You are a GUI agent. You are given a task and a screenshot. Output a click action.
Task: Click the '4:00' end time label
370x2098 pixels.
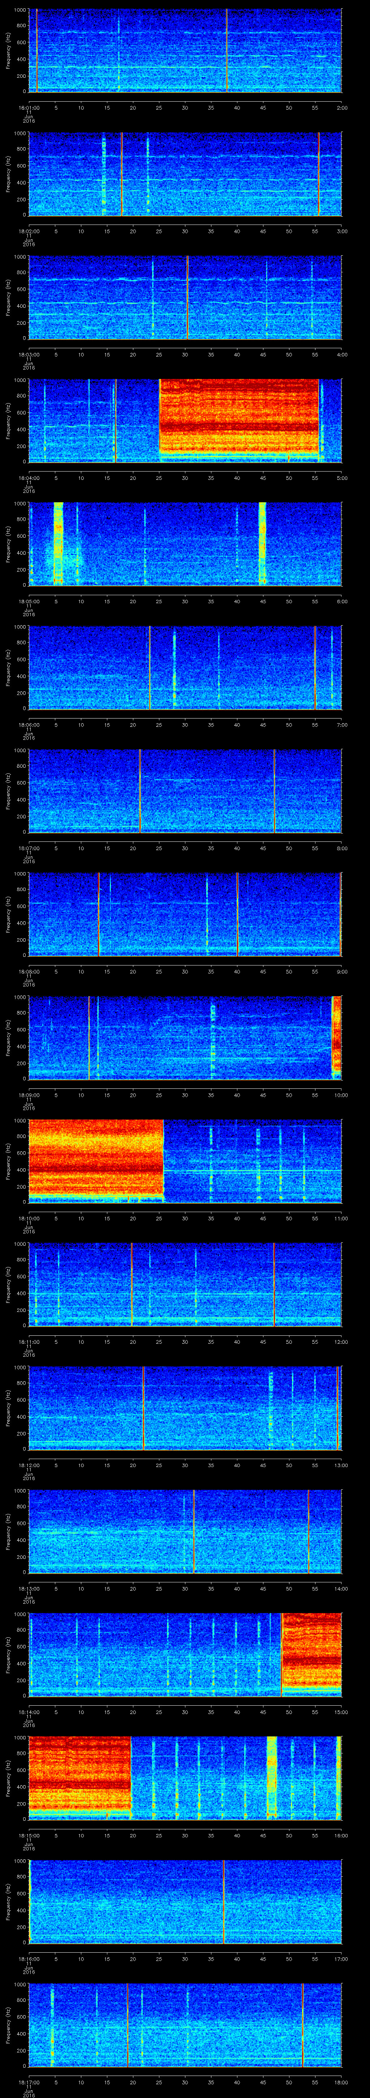point(341,354)
